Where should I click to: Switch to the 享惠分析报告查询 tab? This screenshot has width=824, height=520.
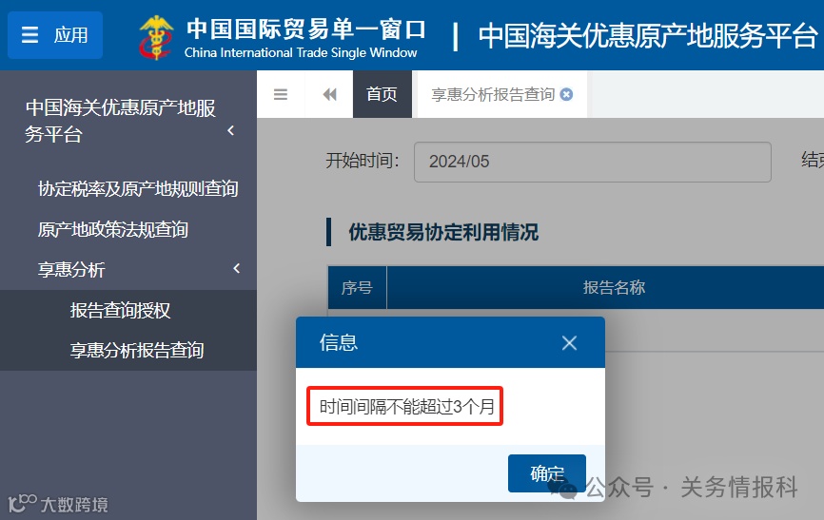[493, 94]
